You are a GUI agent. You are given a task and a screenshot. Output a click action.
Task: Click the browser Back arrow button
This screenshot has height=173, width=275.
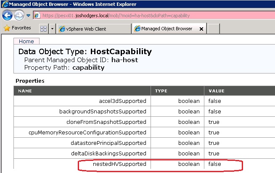(x=7, y=16)
